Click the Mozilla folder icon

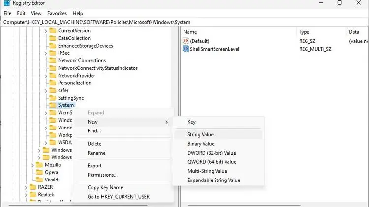click(x=39, y=165)
